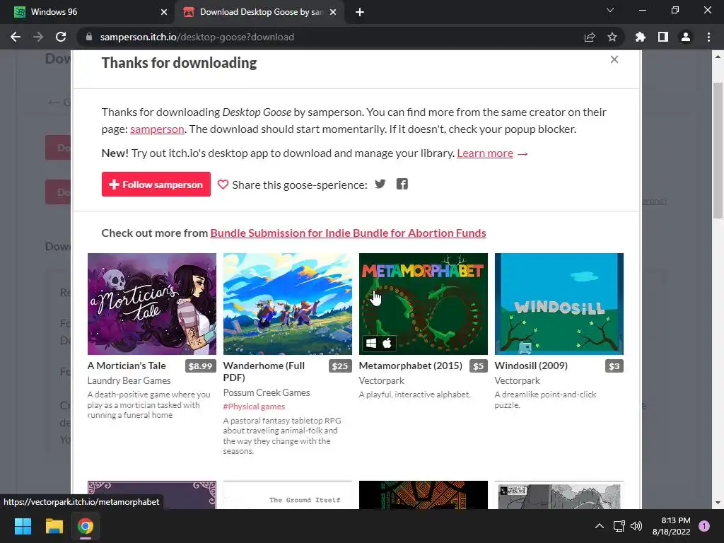Image resolution: width=724 pixels, height=543 pixels.
Task: Click the $3 price tag
Action: click(x=614, y=366)
